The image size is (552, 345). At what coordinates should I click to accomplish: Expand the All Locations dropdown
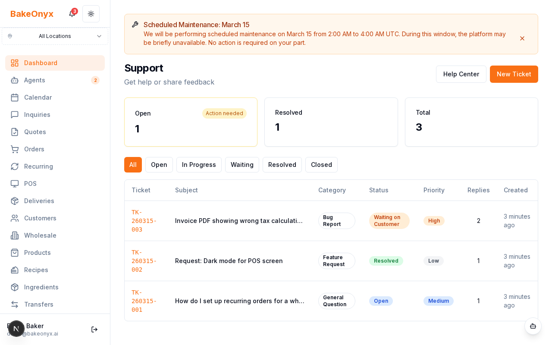(x=55, y=36)
